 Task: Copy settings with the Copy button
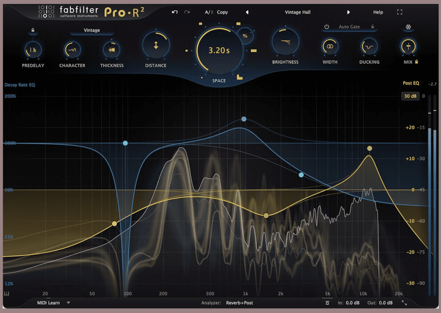[222, 12]
